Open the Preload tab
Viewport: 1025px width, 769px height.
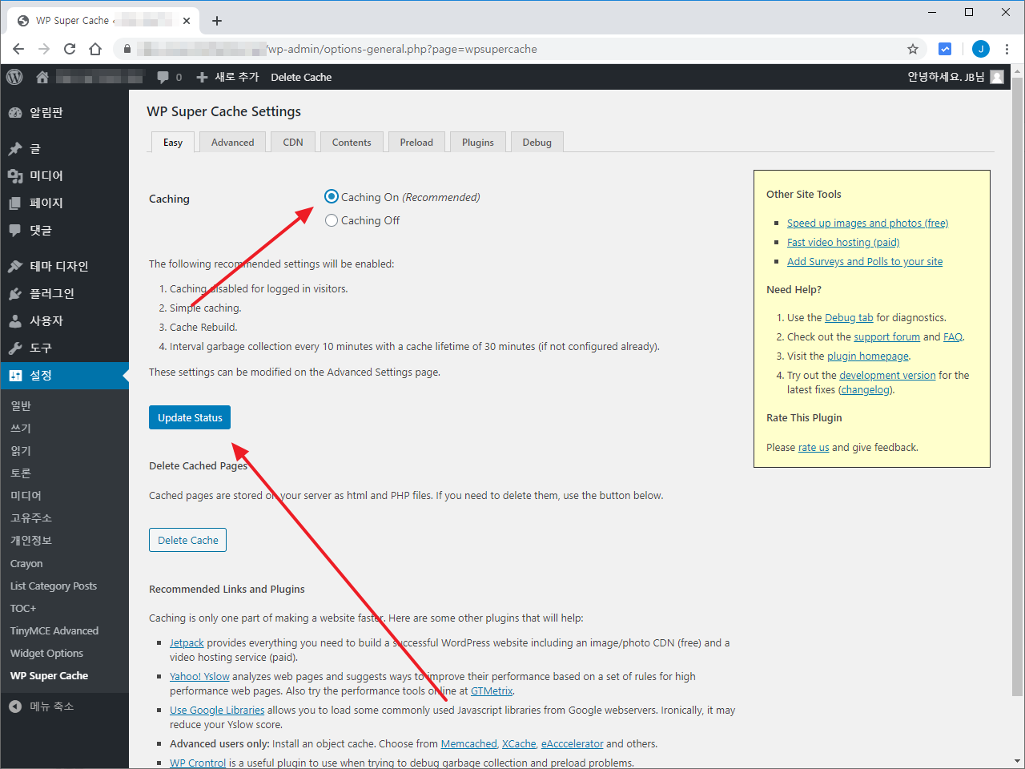[416, 142]
